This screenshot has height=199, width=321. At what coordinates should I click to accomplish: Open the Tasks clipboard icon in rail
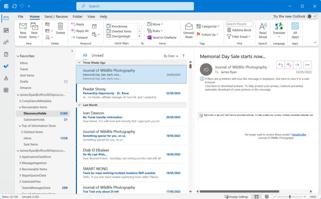click(x=6, y=54)
